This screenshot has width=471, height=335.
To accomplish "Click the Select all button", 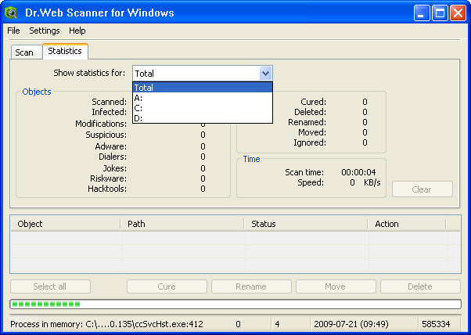I will click(x=50, y=286).
